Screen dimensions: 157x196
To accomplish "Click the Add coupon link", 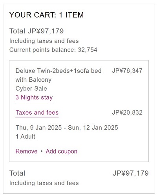I will pyautogui.click(x=62, y=152).
